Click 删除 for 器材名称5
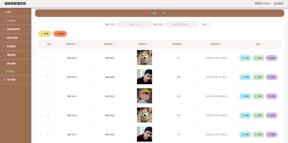 (271, 58)
